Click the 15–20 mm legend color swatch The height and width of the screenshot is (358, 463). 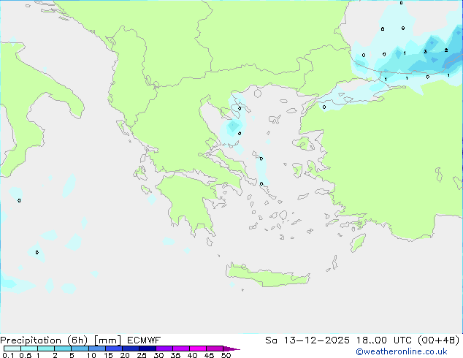tap(113, 349)
